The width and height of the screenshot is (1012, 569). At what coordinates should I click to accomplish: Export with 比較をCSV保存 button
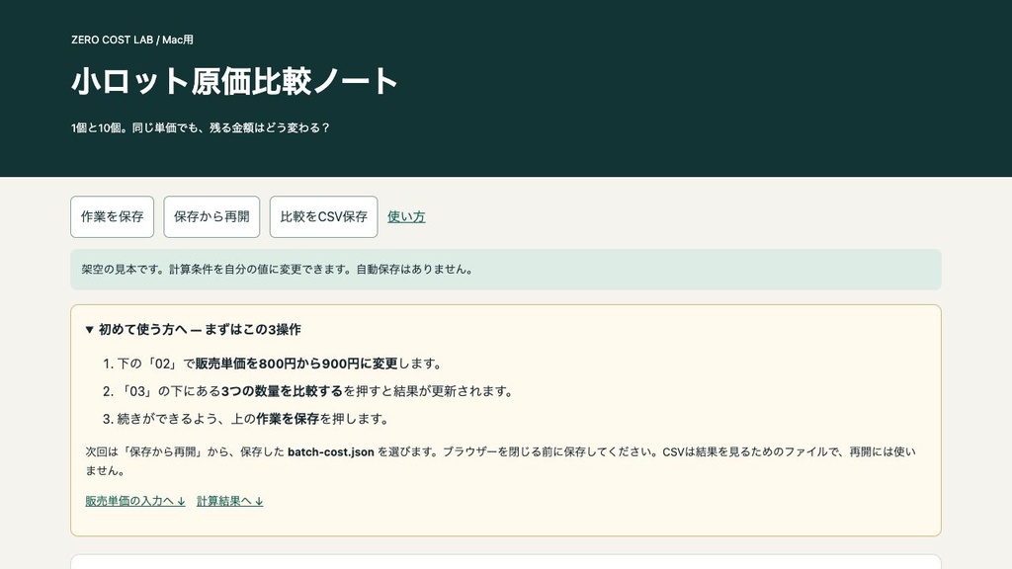[x=323, y=216]
